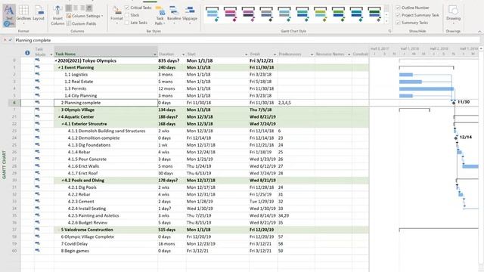484x272 pixels.
Task: Confirm entry with the checkmark in entry bar
Action: point(11,40)
